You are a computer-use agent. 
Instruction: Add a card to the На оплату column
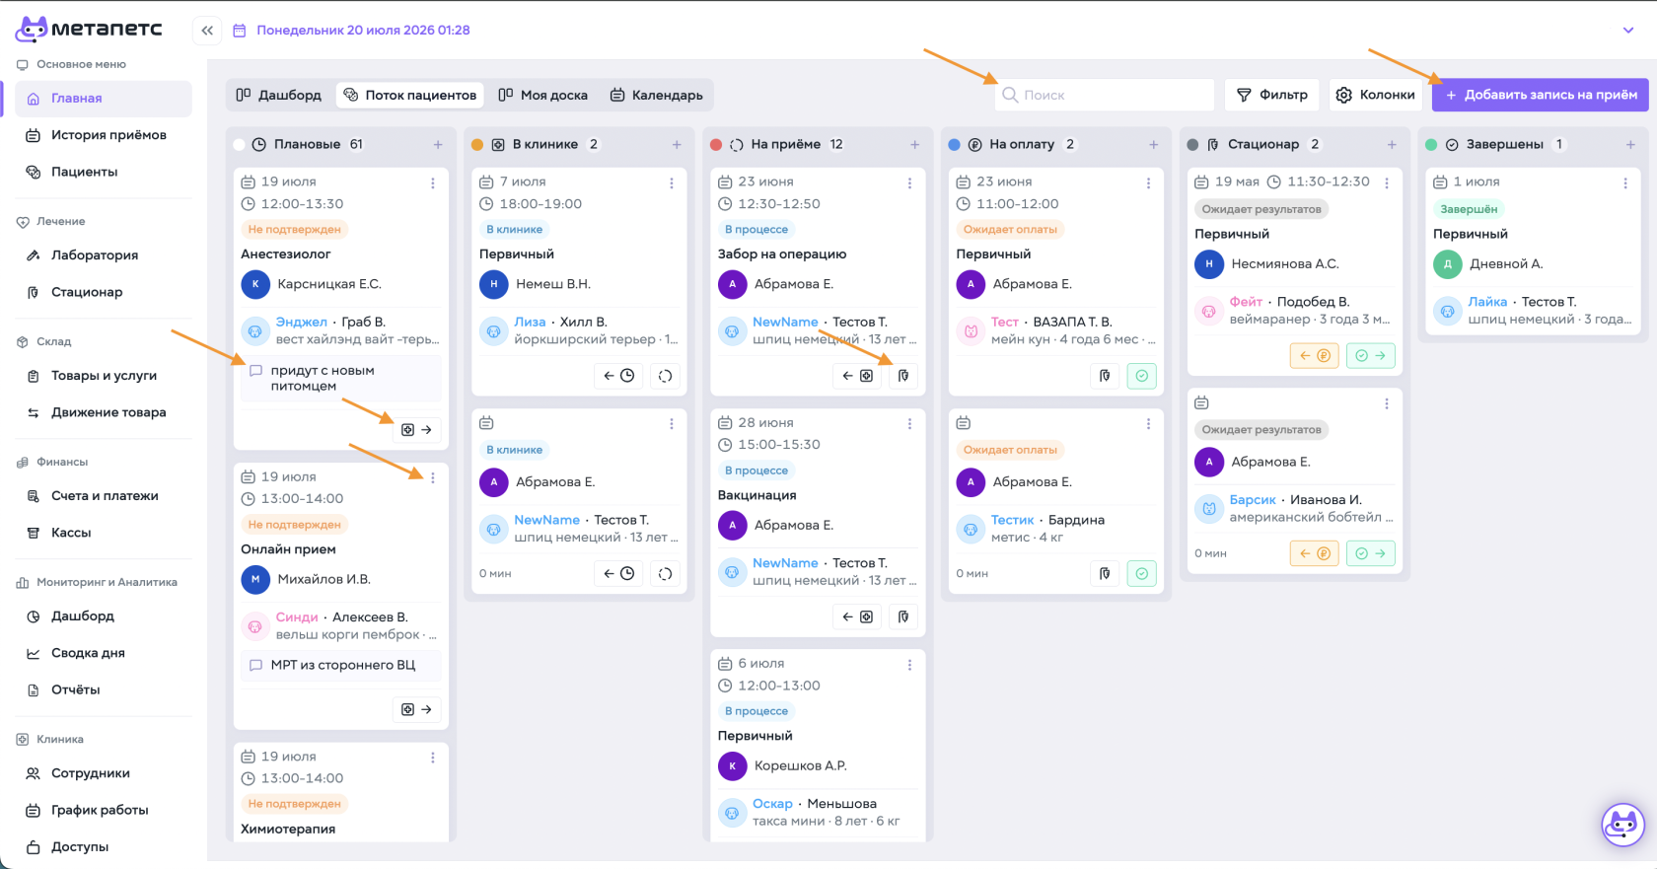coord(1154,145)
